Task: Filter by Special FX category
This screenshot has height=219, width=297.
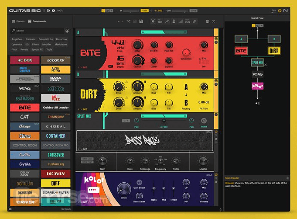Action: [x=37, y=49]
